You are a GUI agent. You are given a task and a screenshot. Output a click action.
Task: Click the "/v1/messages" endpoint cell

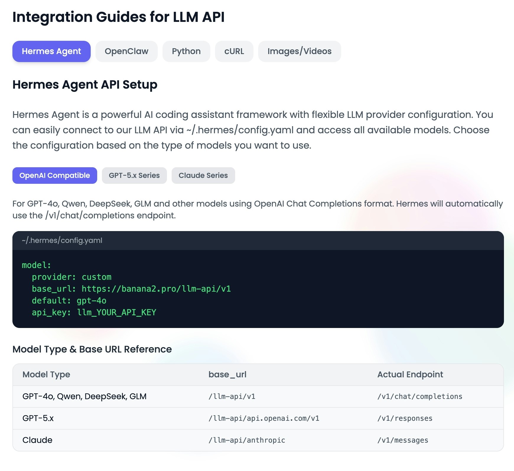point(403,440)
